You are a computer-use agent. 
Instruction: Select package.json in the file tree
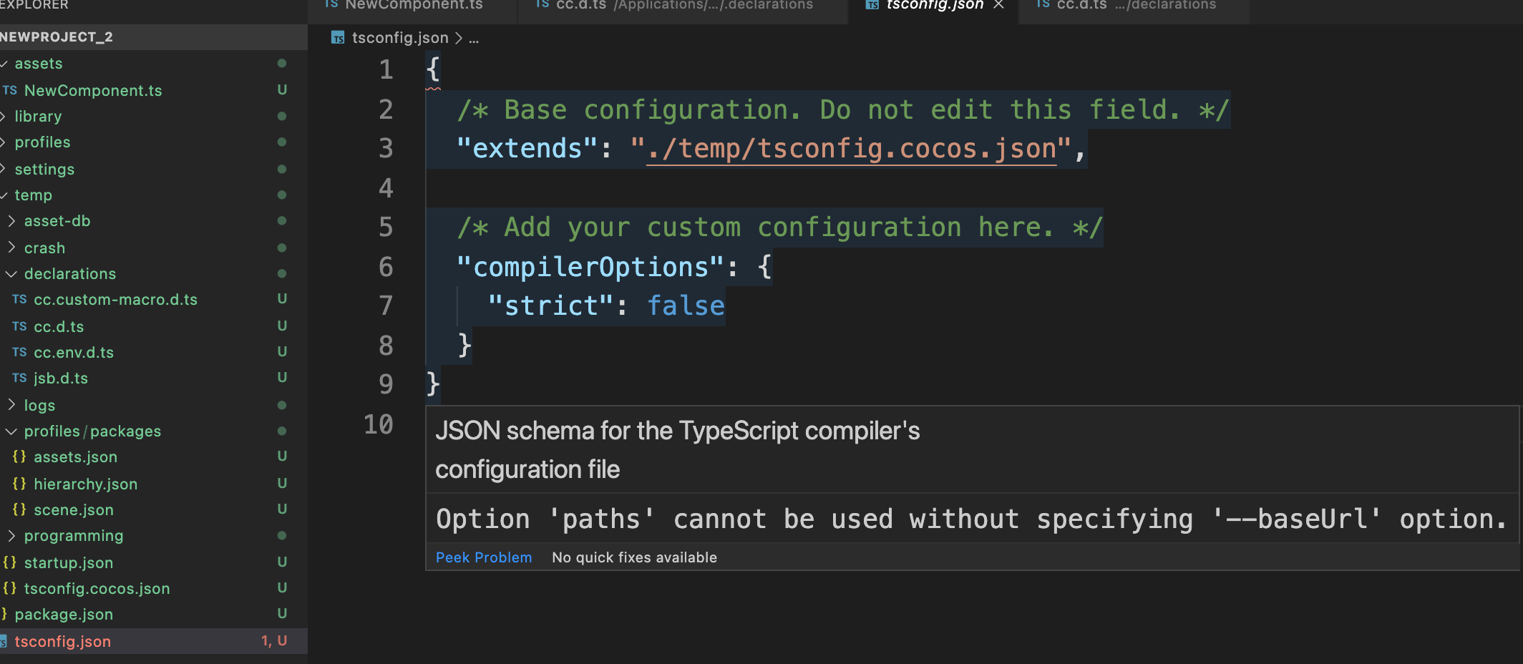click(x=64, y=614)
